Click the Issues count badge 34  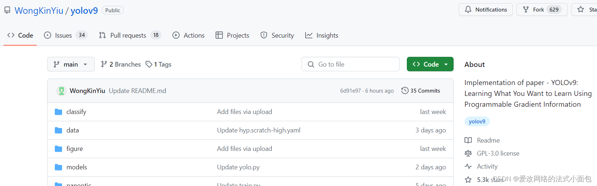pos(82,35)
